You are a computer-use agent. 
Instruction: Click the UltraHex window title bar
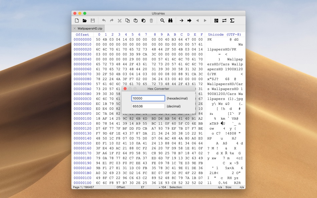click(x=158, y=13)
